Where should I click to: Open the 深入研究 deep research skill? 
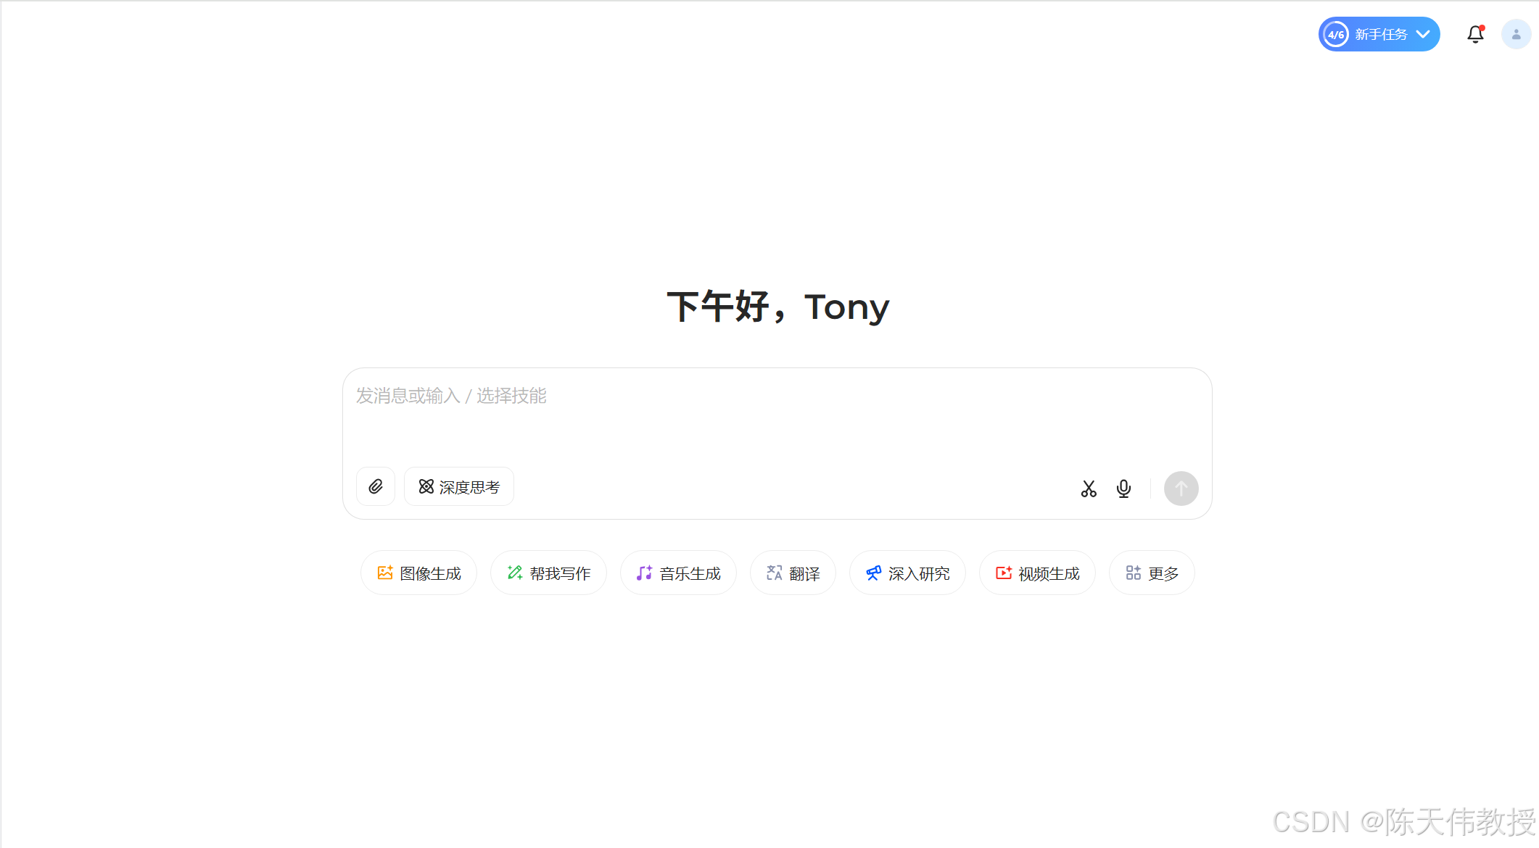[x=907, y=573]
